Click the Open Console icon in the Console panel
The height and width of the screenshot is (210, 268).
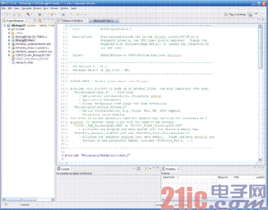[x=147, y=169]
